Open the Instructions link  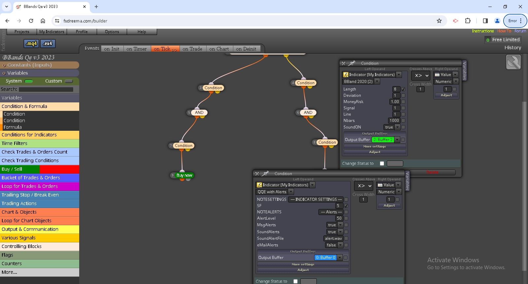click(483, 31)
